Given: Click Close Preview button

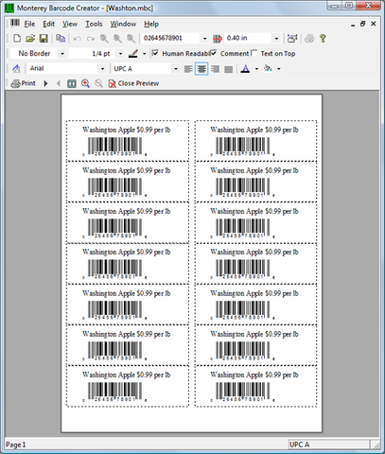Looking at the screenshot, I should pyautogui.click(x=133, y=83).
